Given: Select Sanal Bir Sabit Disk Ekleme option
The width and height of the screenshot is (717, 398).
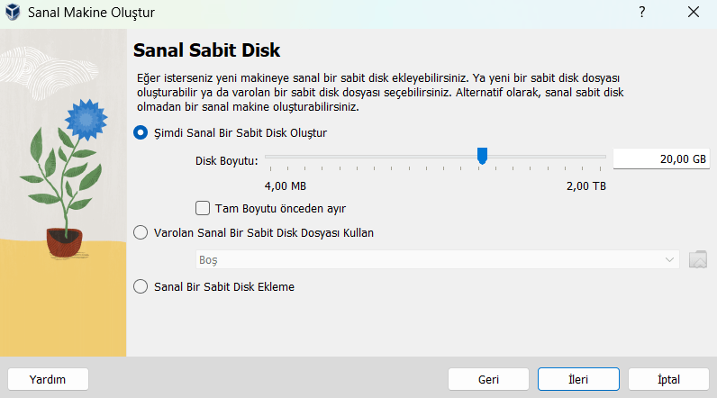Looking at the screenshot, I should tap(141, 287).
